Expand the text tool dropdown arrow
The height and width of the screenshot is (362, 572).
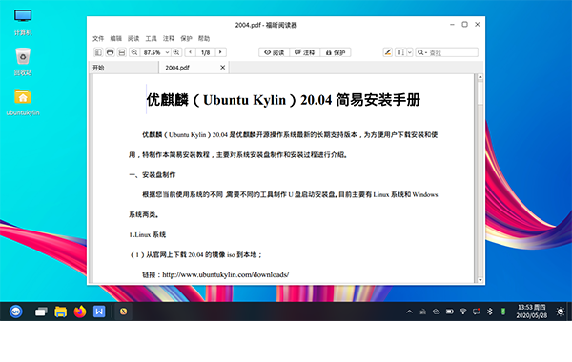(x=410, y=52)
